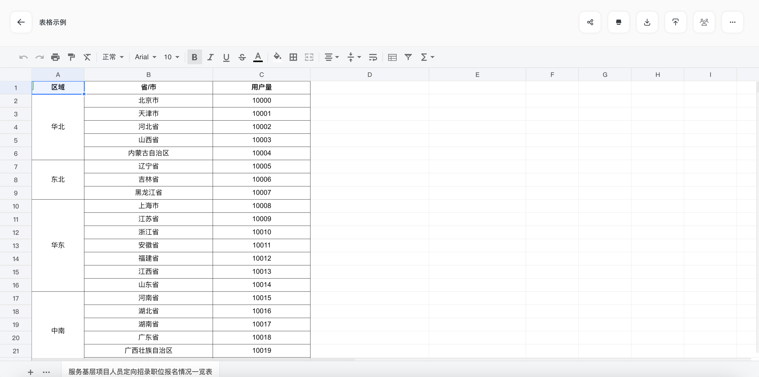Click column D header
The width and height of the screenshot is (759, 377).
(x=369, y=75)
